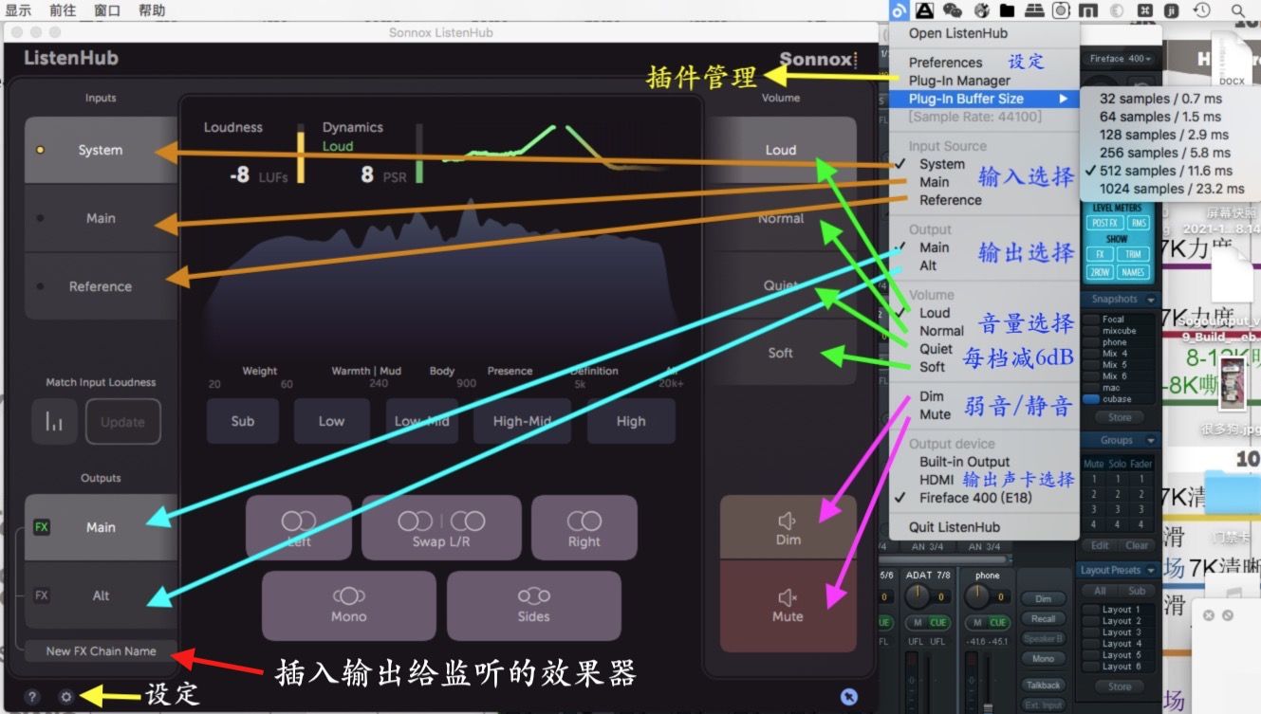The width and height of the screenshot is (1261, 714).
Task: Solo the Right channel in ListenHub
Action: 584,527
